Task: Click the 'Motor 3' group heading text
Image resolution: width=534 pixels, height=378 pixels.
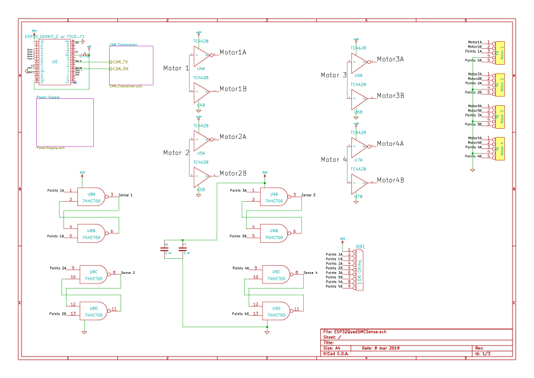Action: coord(334,75)
